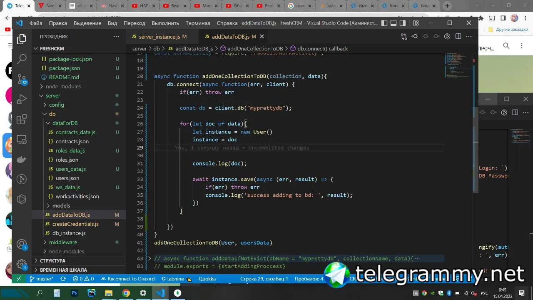The width and height of the screenshot is (533, 300).
Task: Open the remote window indicator in the status bar
Action: point(19,279)
